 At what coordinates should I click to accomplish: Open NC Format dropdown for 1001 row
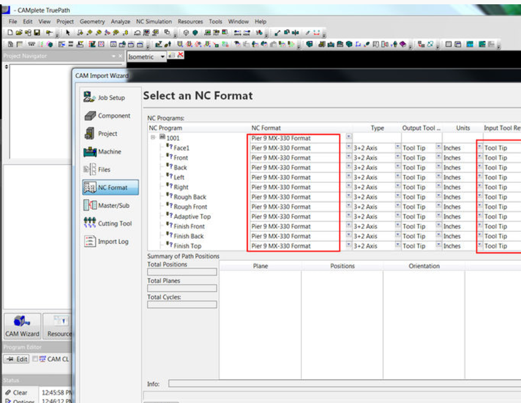click(x=348, y=137)
